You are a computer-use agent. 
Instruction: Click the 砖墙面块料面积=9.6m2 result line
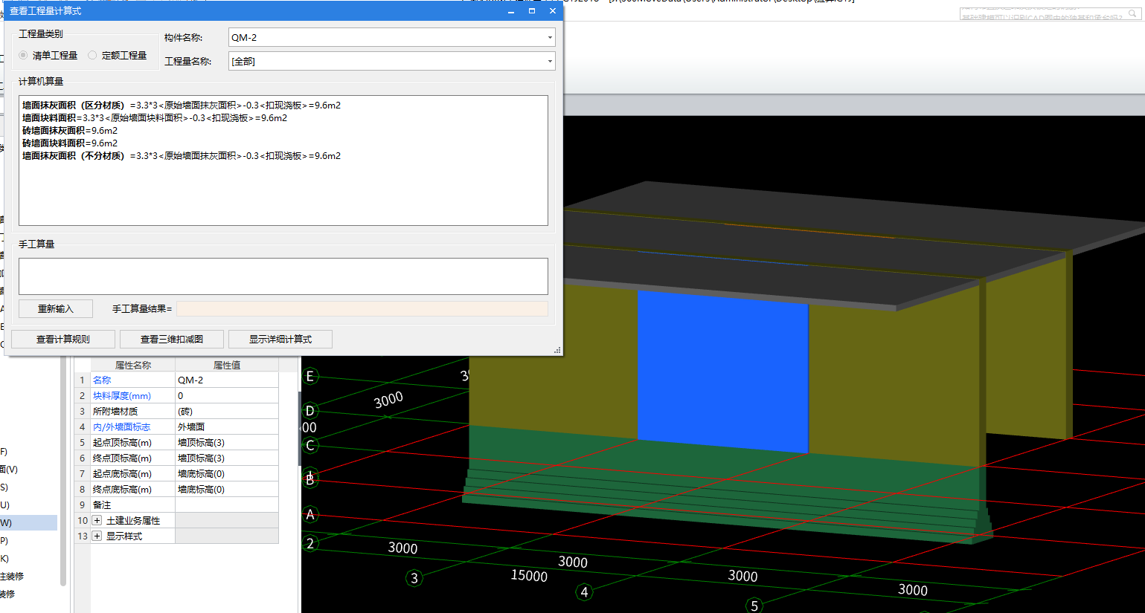tap(70, 143)
